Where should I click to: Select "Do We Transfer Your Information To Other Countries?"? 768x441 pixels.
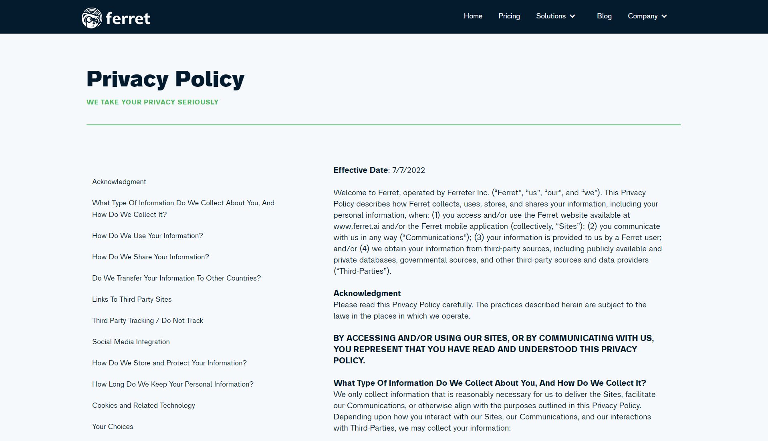pyautogui.click(x=176, y=278)
